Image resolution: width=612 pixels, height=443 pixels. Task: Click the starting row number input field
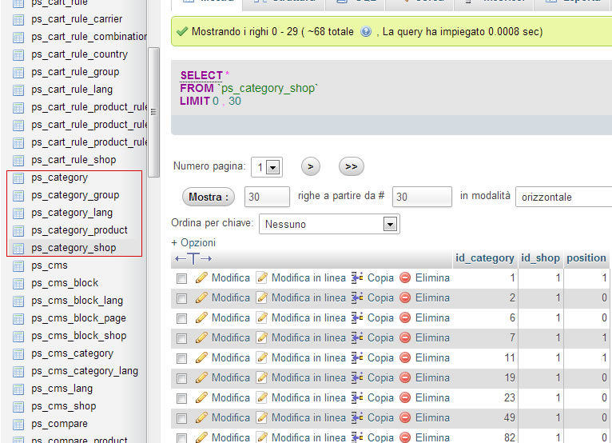[422, 197]
